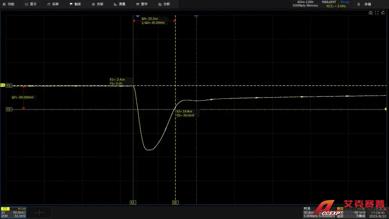
Task: Click the 1.00Mpts memory depth value
Action: [310, 216]
